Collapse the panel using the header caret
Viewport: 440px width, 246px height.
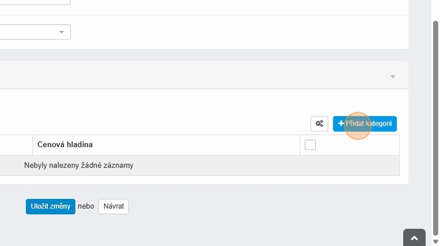click(393, 77)
